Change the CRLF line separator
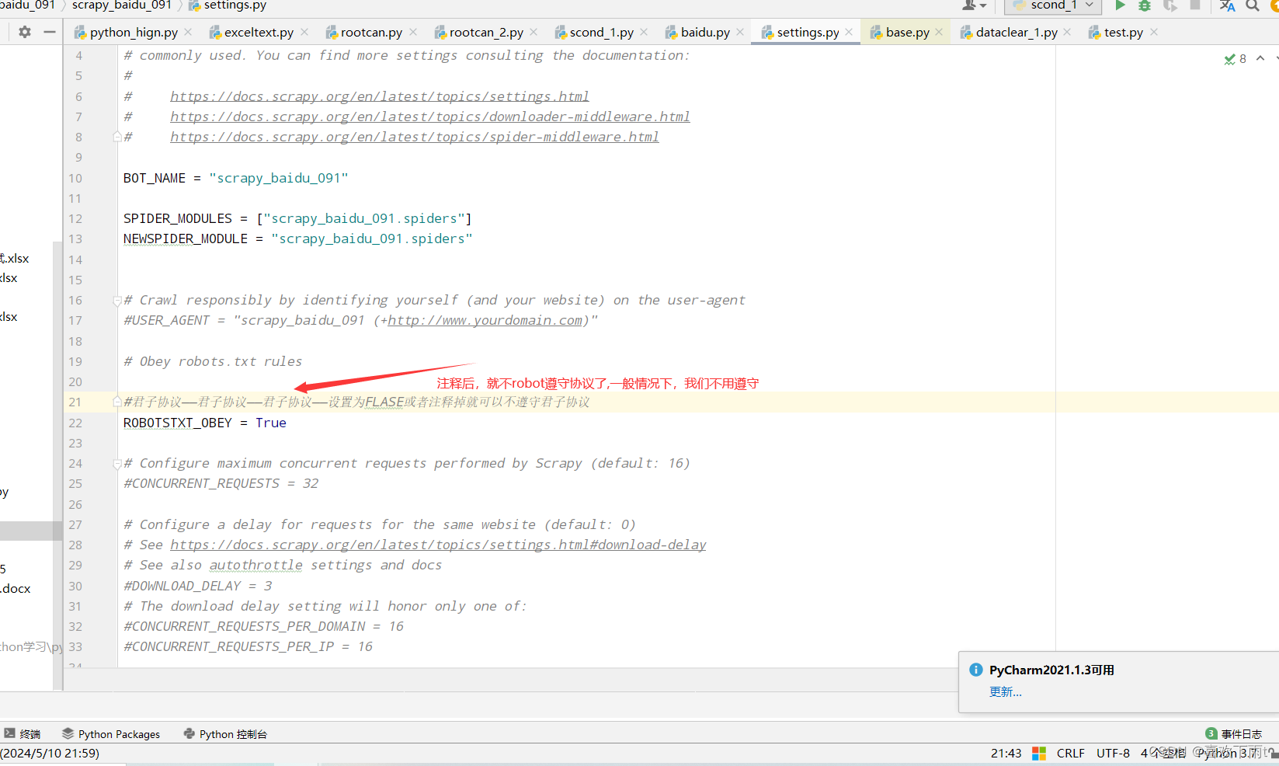Viewport: 1279px width, 766px height. tap(1070, 753)
